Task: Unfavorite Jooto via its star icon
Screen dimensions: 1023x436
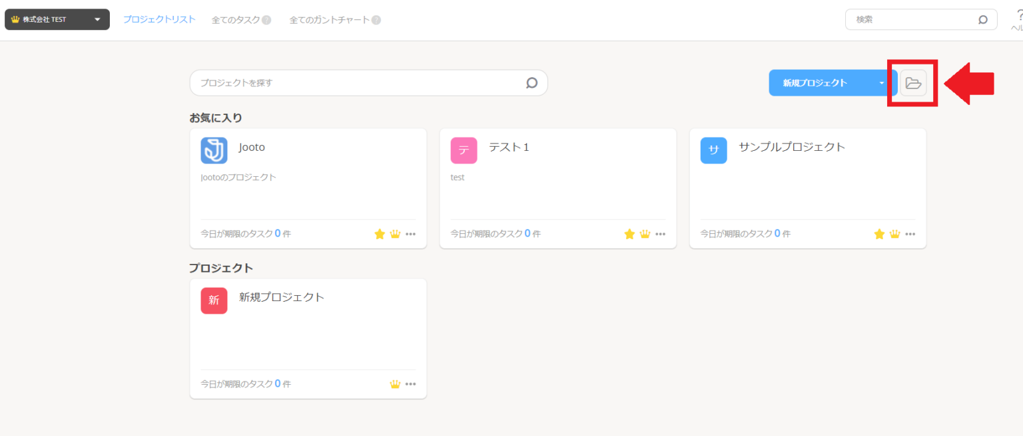Action: [x=380, y=234]
